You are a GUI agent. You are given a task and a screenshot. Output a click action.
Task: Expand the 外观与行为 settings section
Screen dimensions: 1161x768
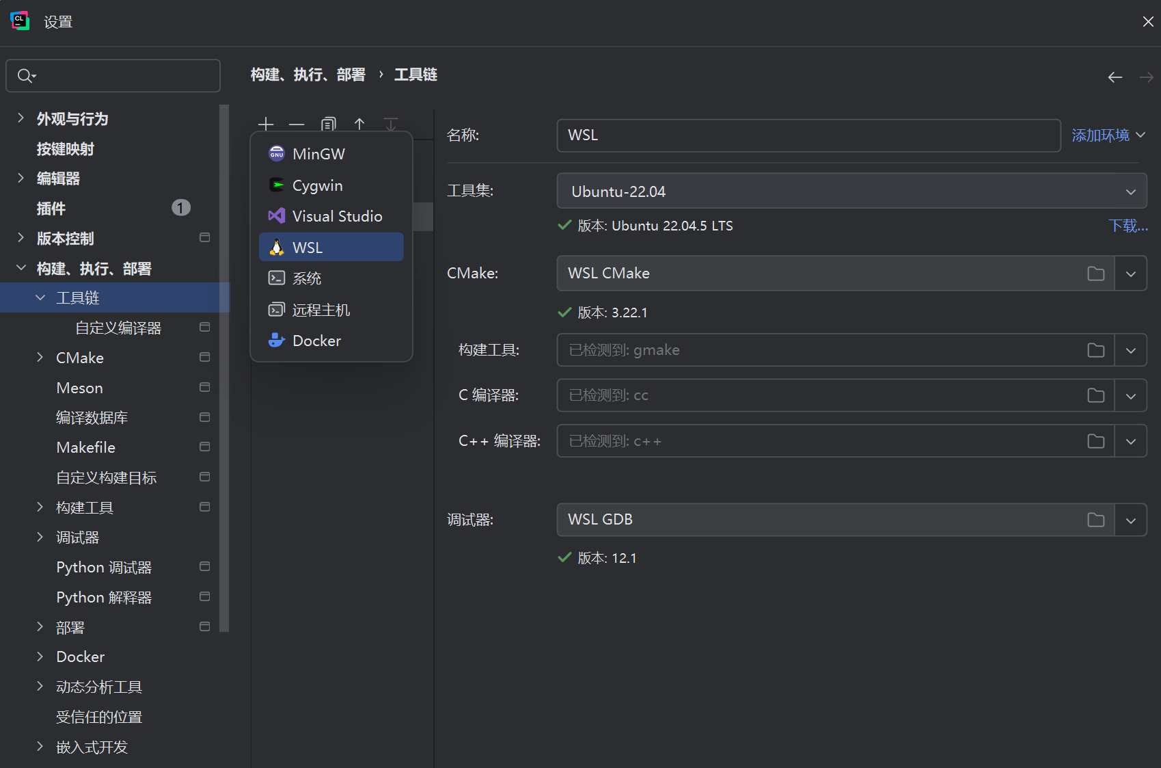(x=21, y=118)
